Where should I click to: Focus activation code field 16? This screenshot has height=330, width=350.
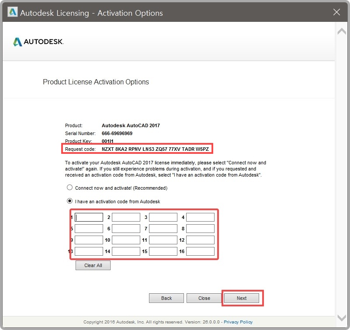point(200,251)
